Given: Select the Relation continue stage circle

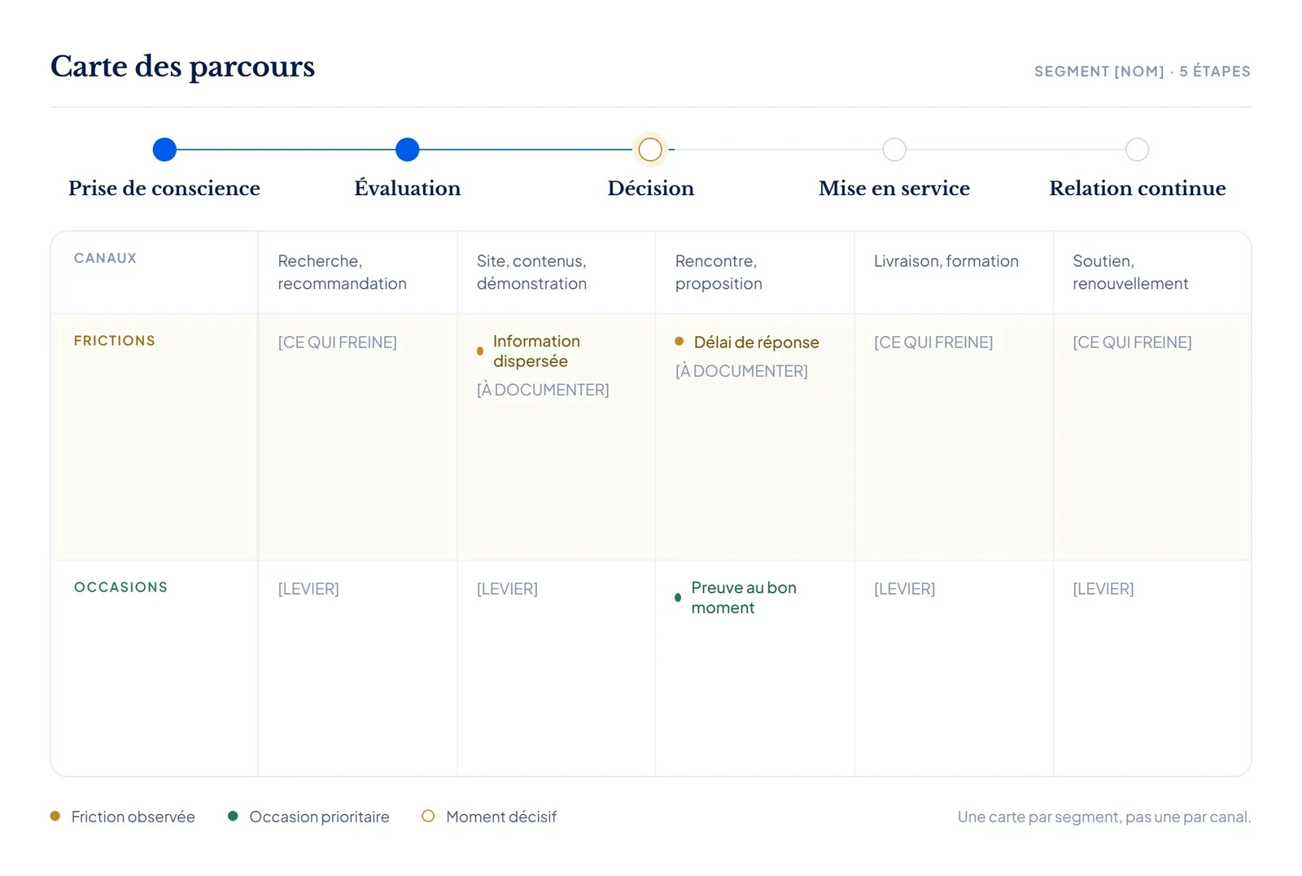Looking at the screenshot, I should [x=1137, y=150].
